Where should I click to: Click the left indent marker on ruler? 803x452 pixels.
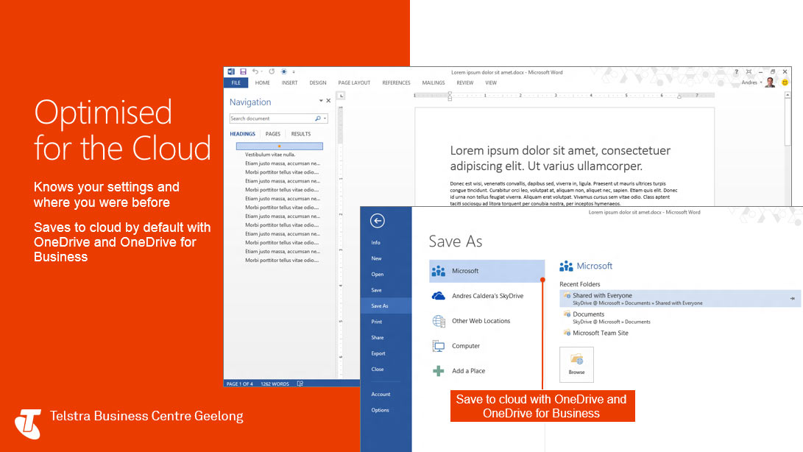(450, 96)
